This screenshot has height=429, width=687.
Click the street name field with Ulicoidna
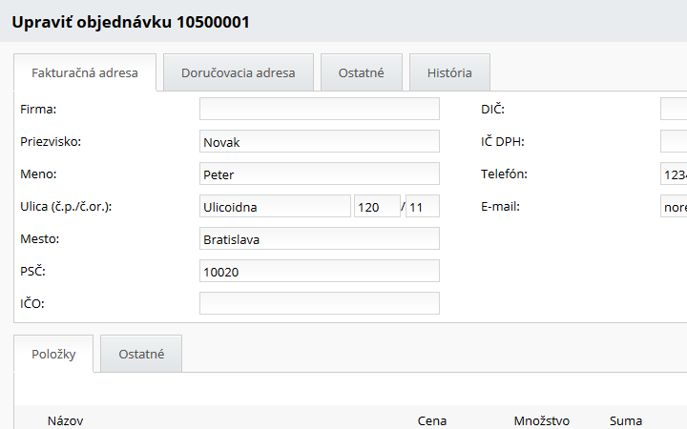tap(275, 206)
